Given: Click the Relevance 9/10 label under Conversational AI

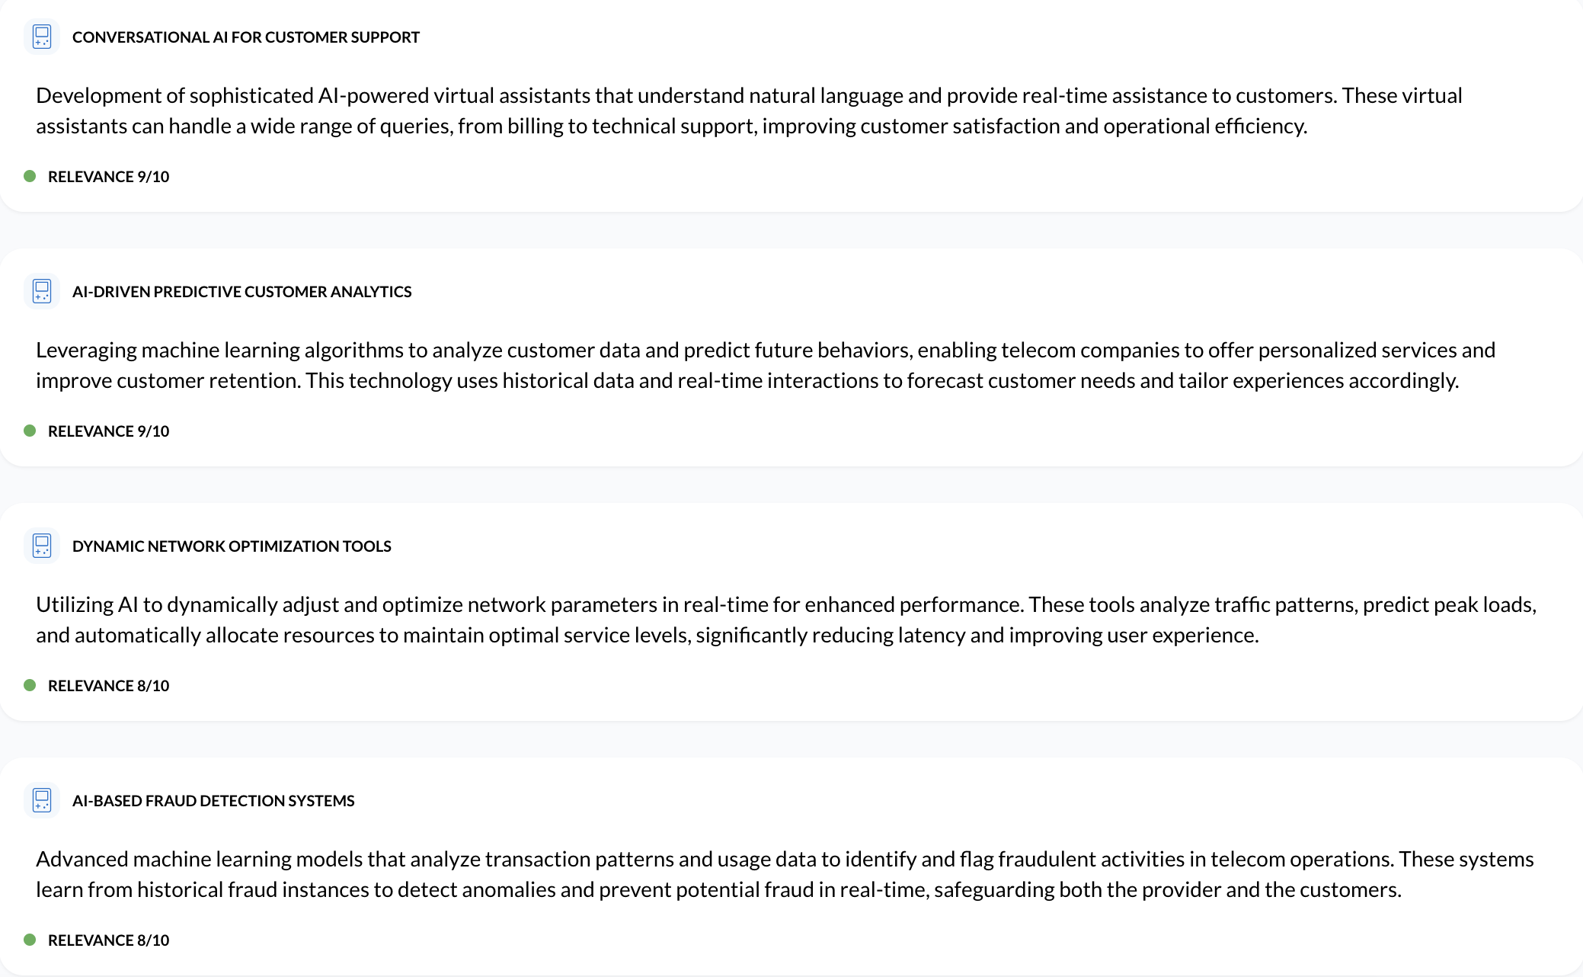Looking at the screenshot, I should [108, 177].
